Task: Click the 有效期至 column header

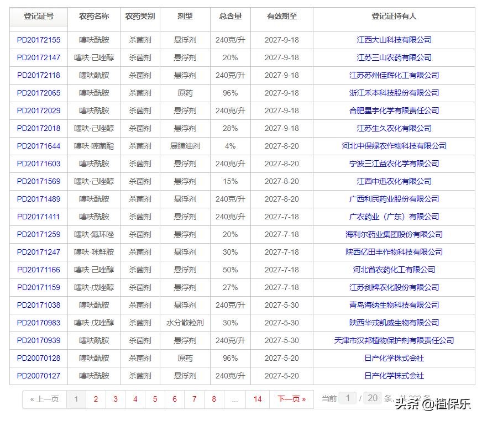Action: click(x=281, y=17)
